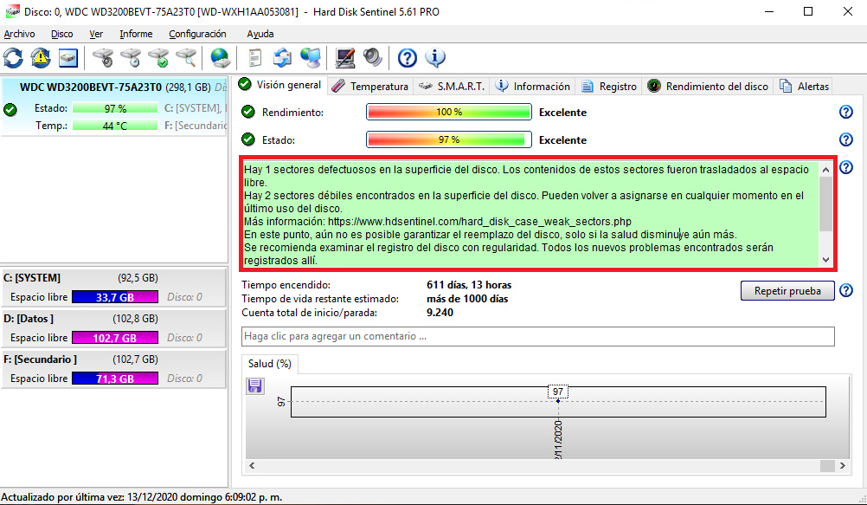The width and height of the screenshot is (867, 505).
Task: Click the disk with clock test icon
Action: tap(131, 57)
